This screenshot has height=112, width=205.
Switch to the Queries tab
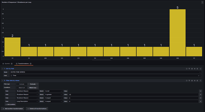click(8, 64)
